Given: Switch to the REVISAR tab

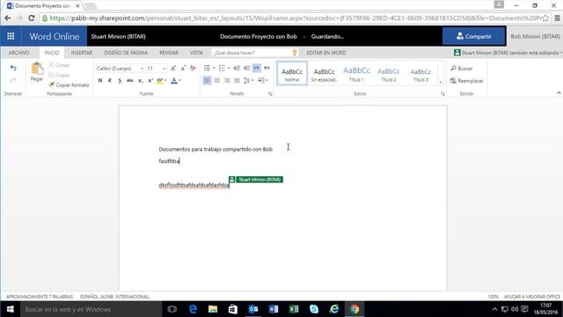Looking at the screenshot, I should pyautogui.click(x=169, y=53).
